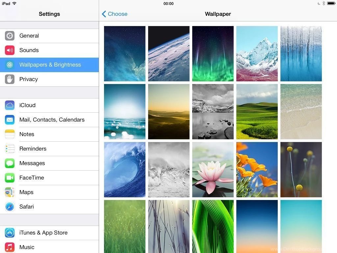Select the crashing blue wave wallpaper

click(124, 169)
